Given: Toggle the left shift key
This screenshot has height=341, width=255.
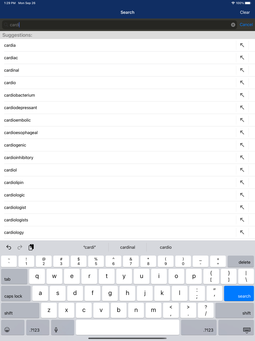Looking at the screenshot, I should coord(20,310).
